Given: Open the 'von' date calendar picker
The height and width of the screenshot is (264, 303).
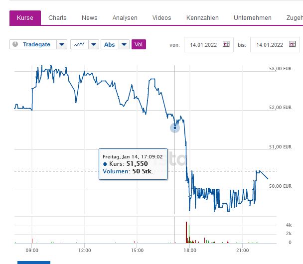Looking at the screenshot, I should [x=226, y=44].
